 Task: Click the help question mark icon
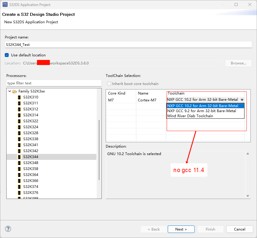pyautogui.click(x=8, y=229)
